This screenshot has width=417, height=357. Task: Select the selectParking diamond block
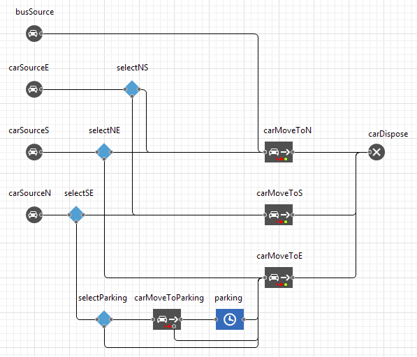point(104,319)
